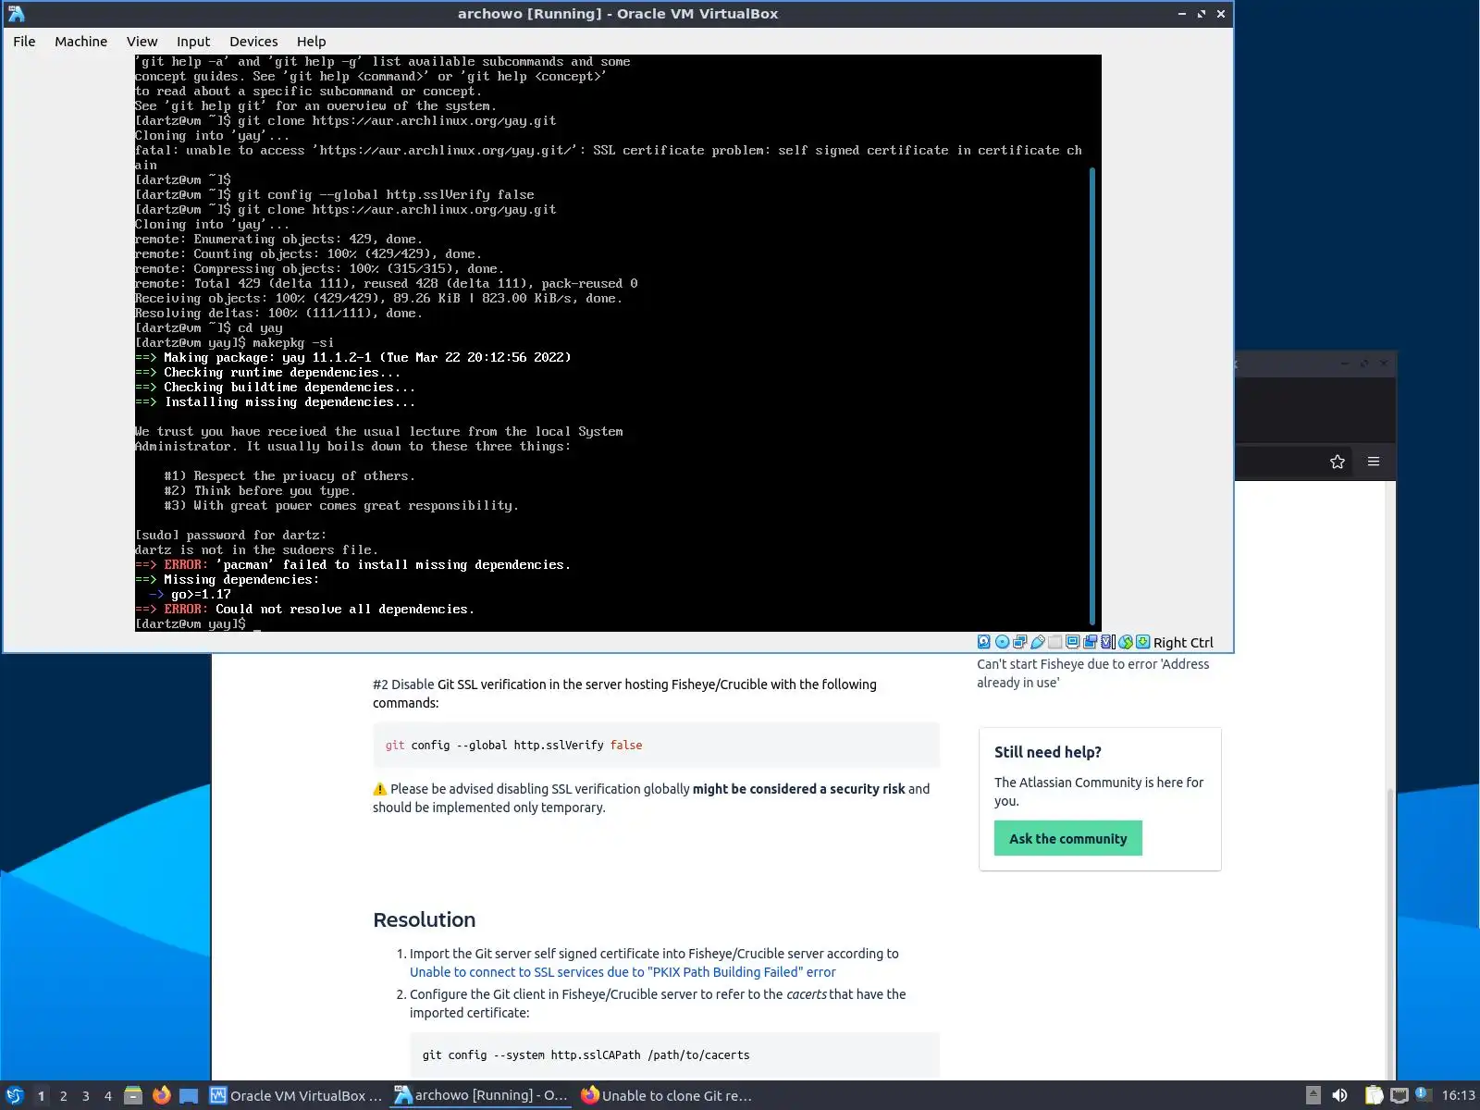The width and height of the screenshot is (1480, 1110).
Task: Click the 16:13 clock
Action: [x=1458, y=1095]
